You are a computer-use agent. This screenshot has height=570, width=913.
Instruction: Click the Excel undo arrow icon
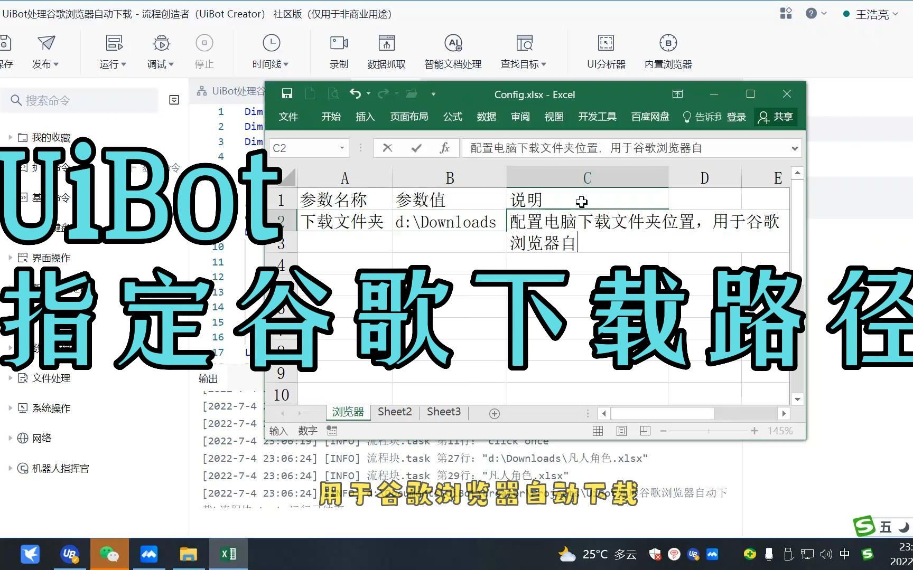(x=355, y=94)
